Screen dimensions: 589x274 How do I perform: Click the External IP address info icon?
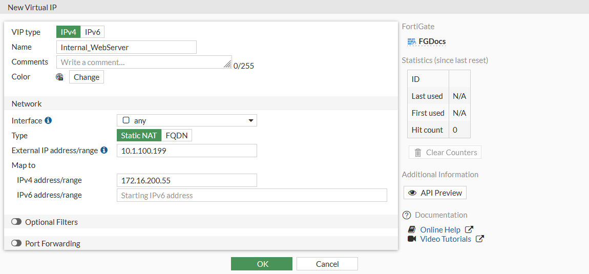104,151
